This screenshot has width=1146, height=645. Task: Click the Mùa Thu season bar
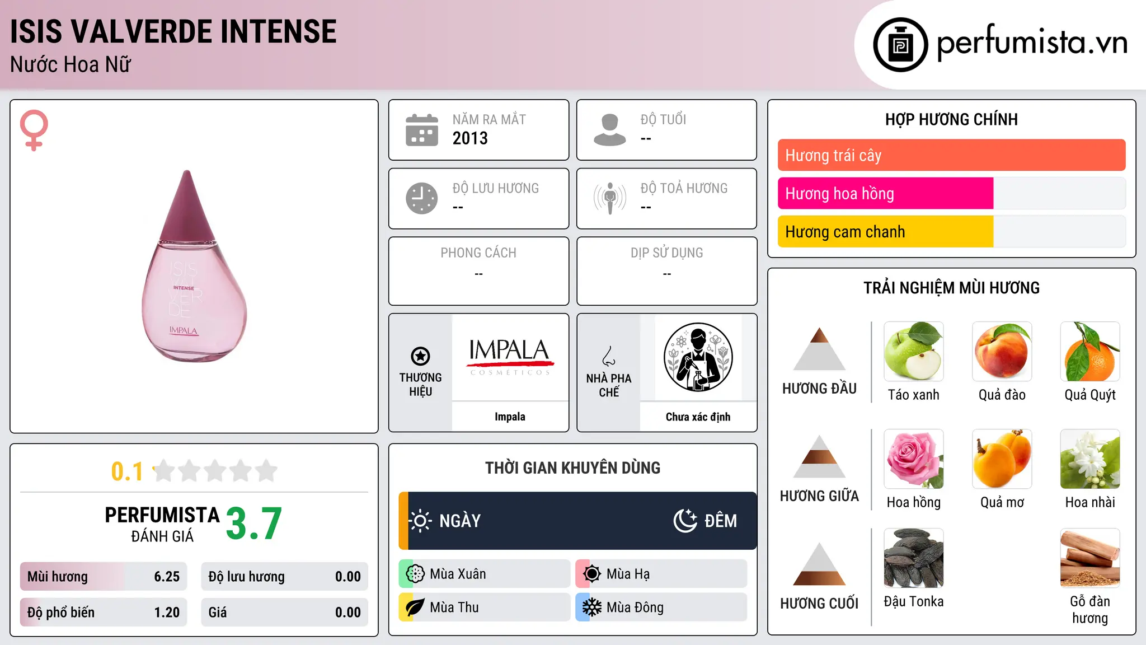[x=484, y=607]
